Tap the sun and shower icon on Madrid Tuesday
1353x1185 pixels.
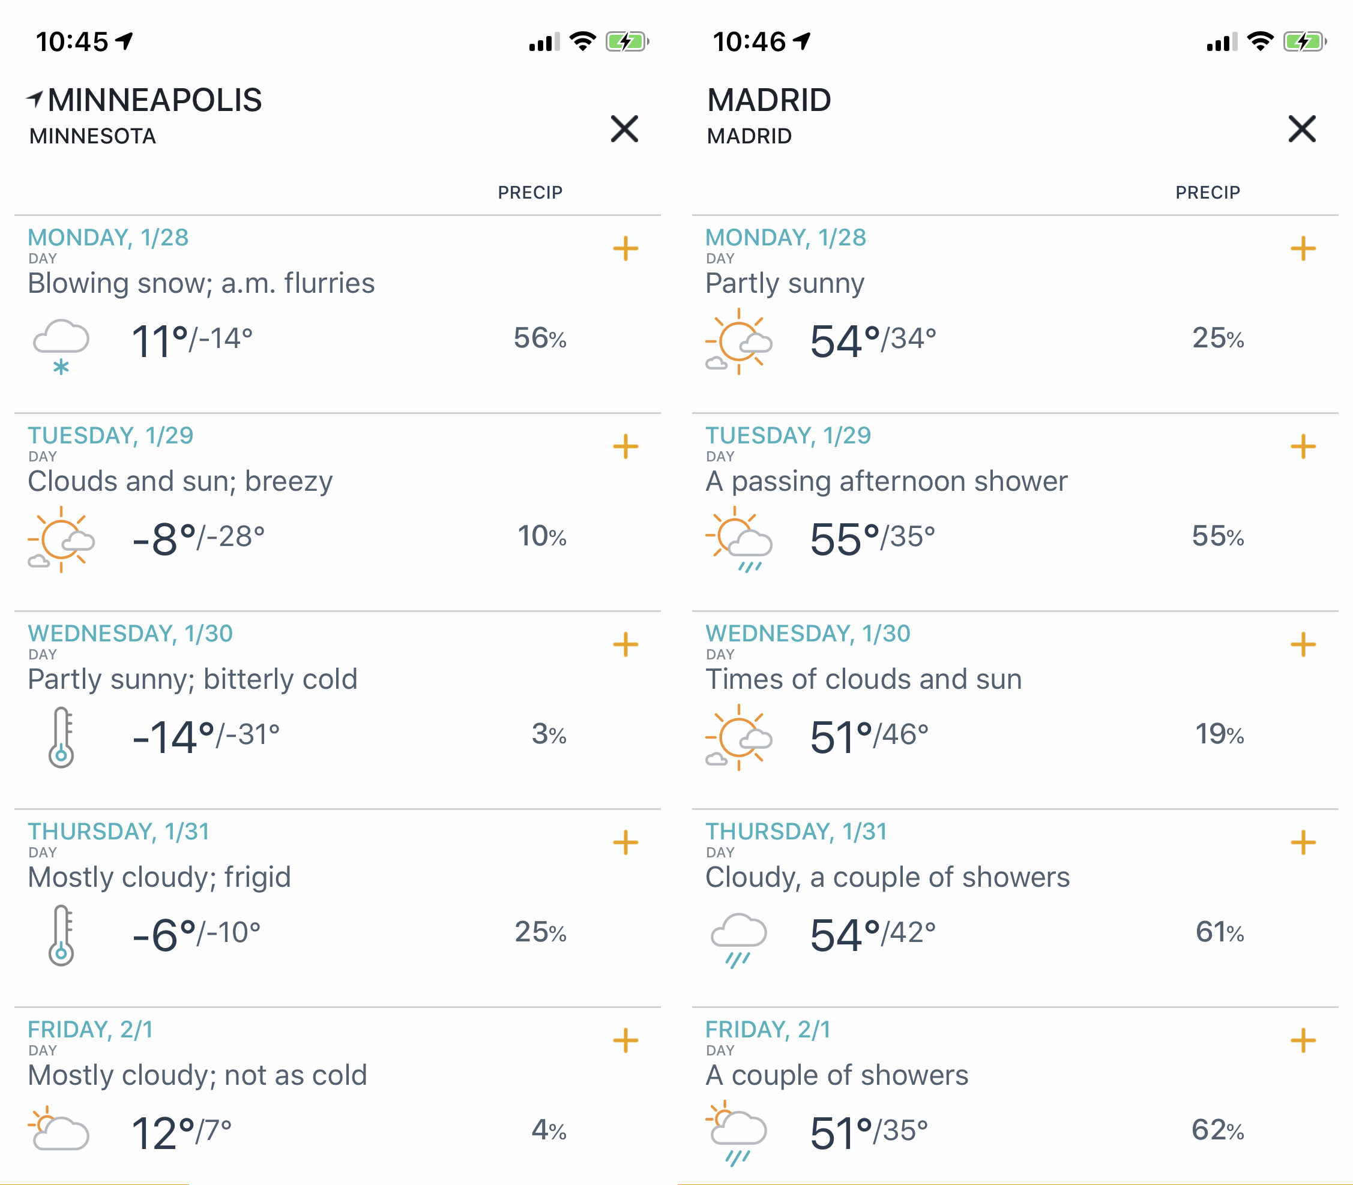pos(738,539)
